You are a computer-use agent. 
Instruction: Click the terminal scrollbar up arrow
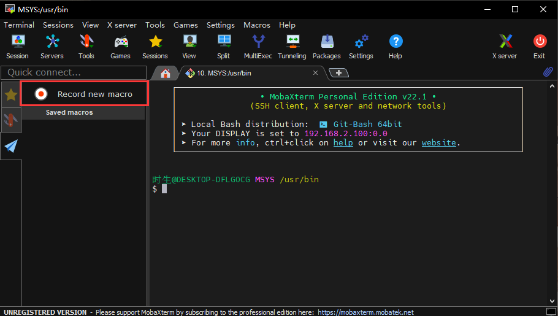[552, 86]
